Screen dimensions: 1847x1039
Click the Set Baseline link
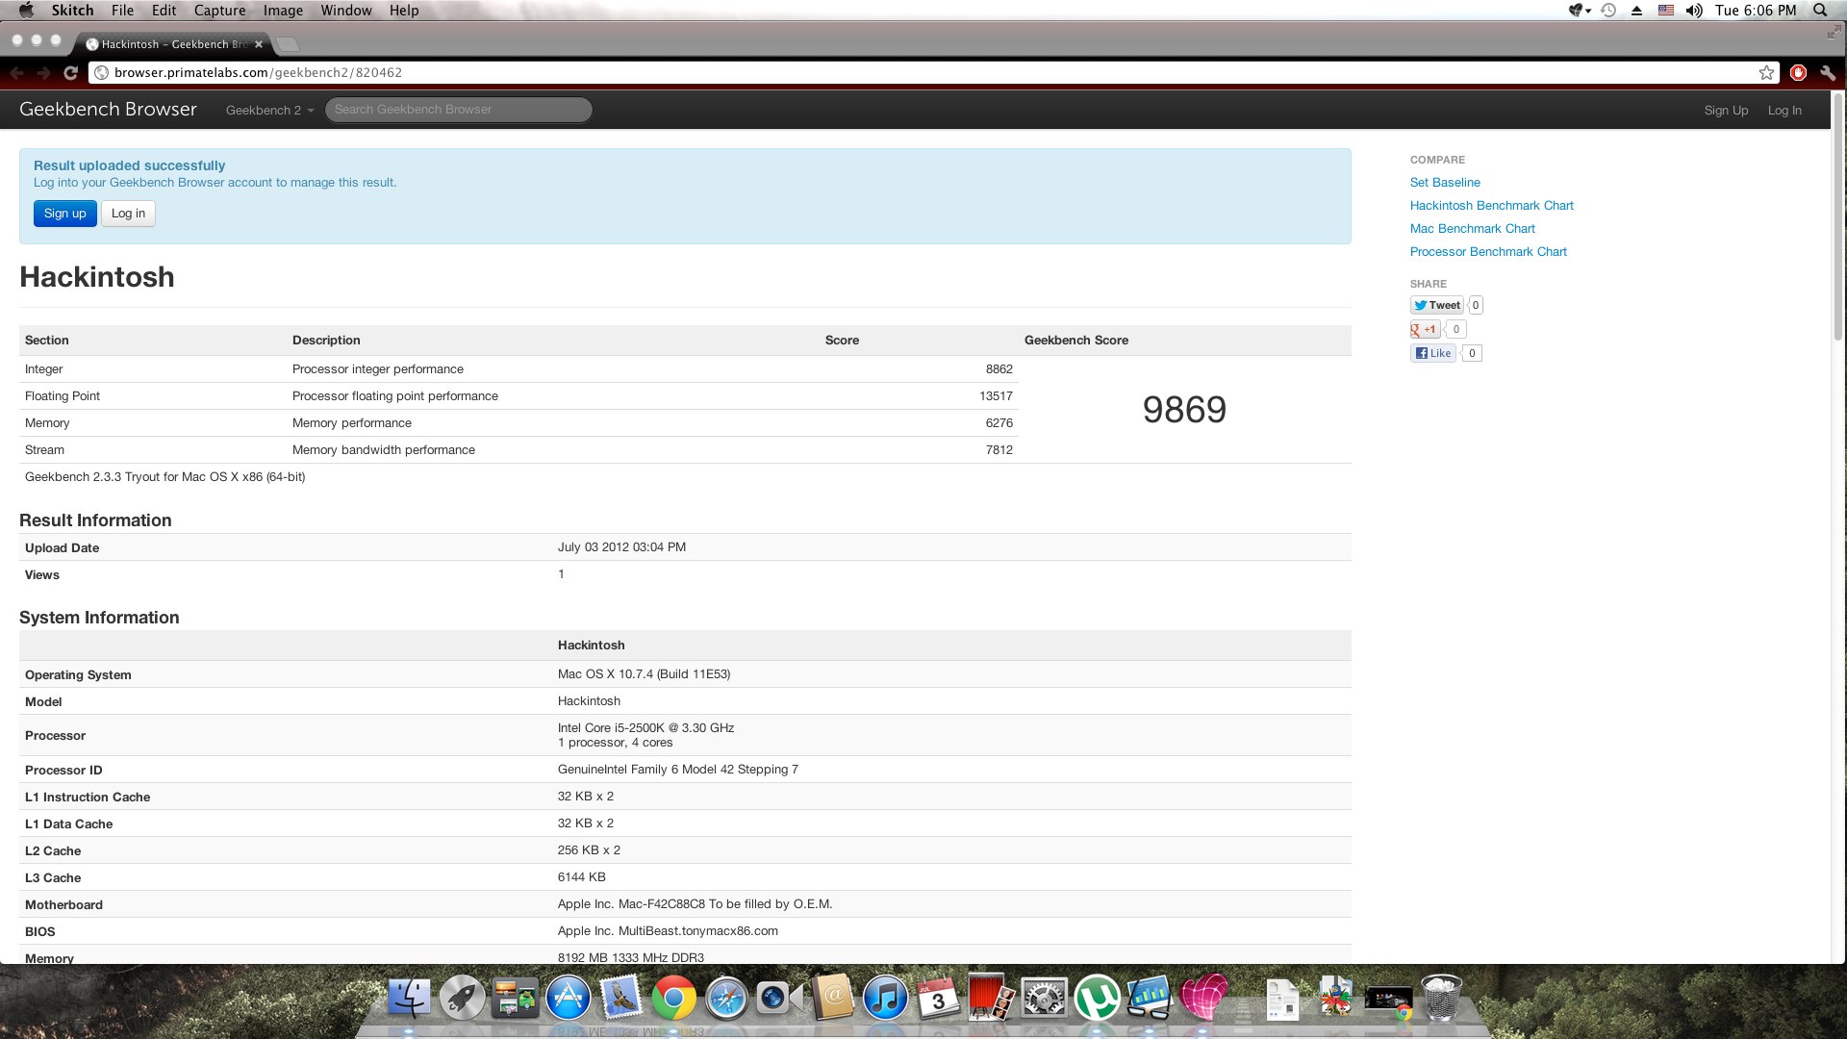[1445, 183]
